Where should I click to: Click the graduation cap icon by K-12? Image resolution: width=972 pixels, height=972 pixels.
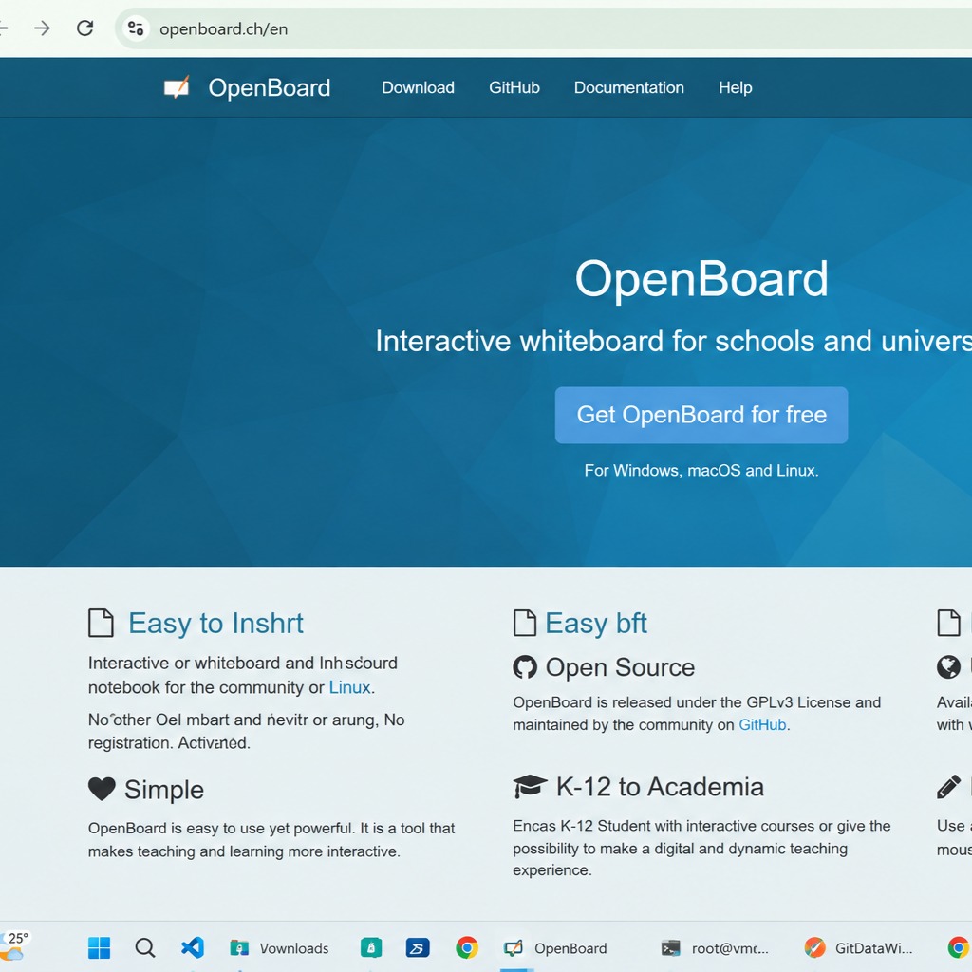point(530,786)
